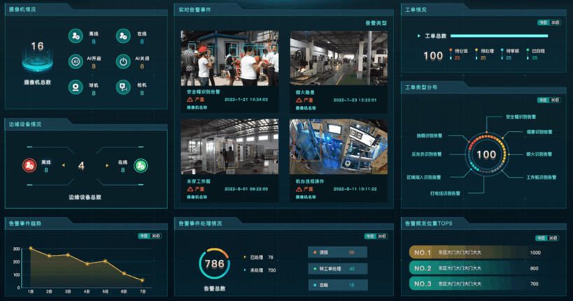The width and height of the screenshot is (573, 301).
Task: Click the right arrow beside edge device count
Action: point(107,166)
